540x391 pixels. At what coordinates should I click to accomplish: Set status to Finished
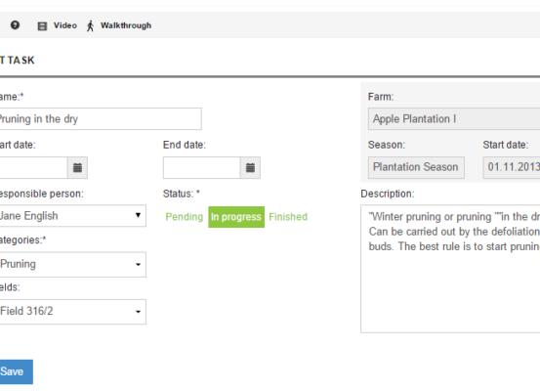tap(288, 217)
